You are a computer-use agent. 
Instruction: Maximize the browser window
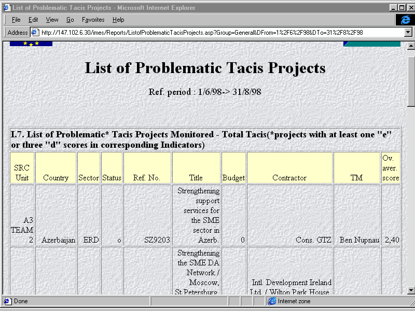401,7
